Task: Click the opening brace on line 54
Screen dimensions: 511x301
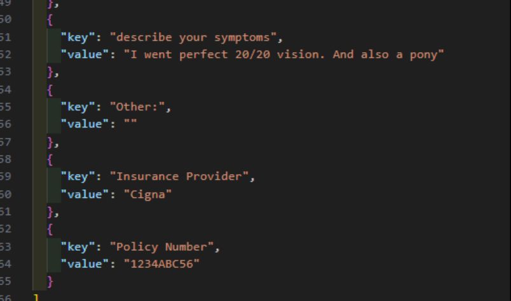Action: [50, 90]
